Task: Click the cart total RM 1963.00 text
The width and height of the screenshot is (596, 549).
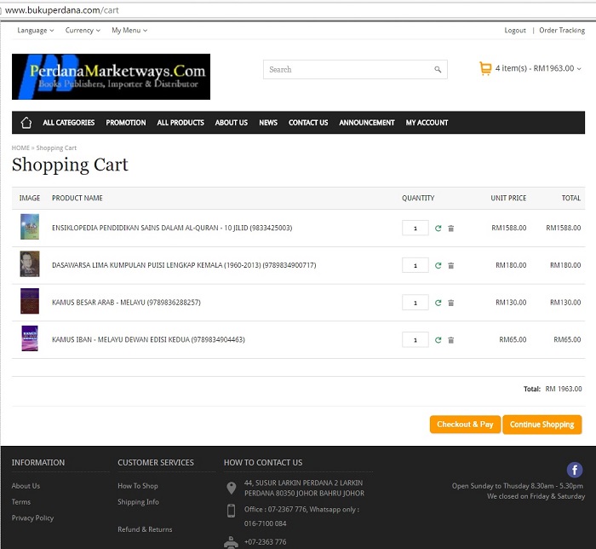Action: click(x=564, y=389)
